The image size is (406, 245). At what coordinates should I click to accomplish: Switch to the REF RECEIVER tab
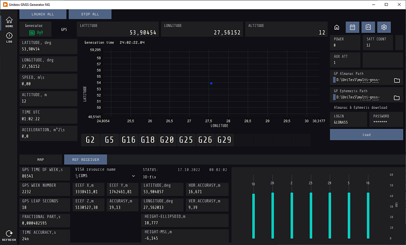85,160
